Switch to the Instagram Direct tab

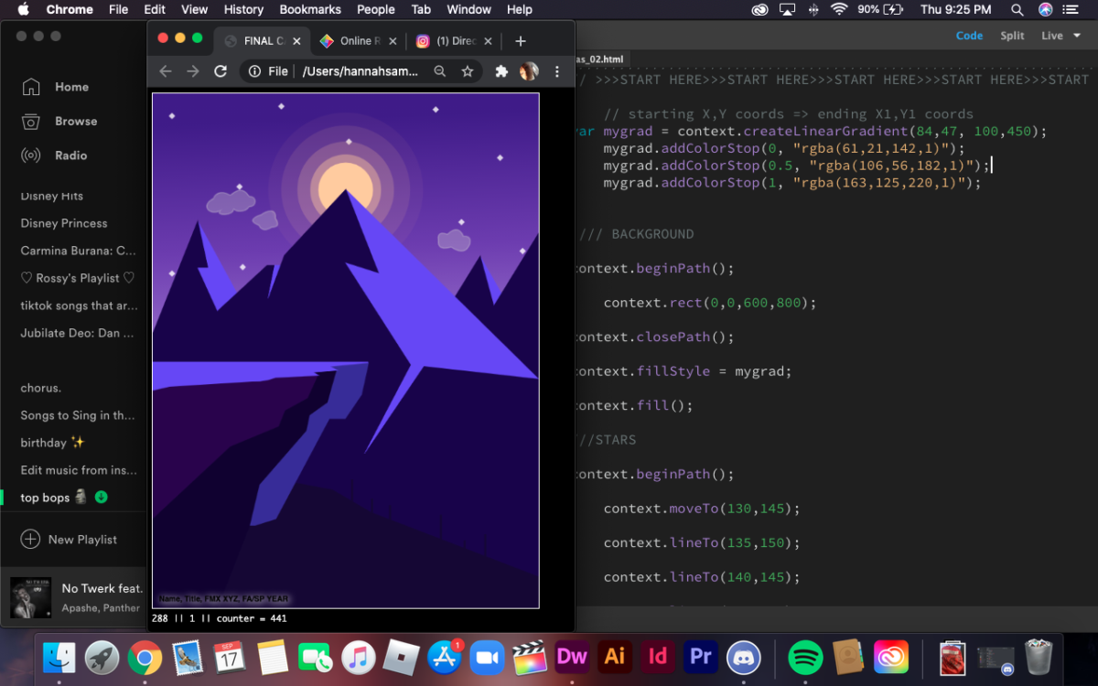coord(448,41)
